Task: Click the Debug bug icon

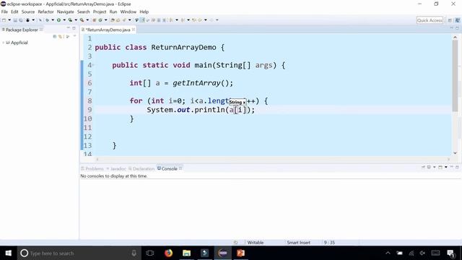Action: click(x=47, y=20)
